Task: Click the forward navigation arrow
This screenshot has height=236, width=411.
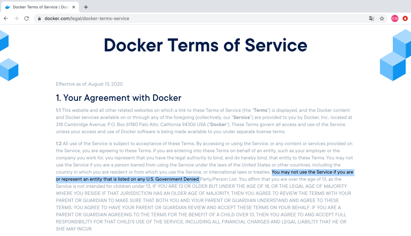Action: coord(16,18)
